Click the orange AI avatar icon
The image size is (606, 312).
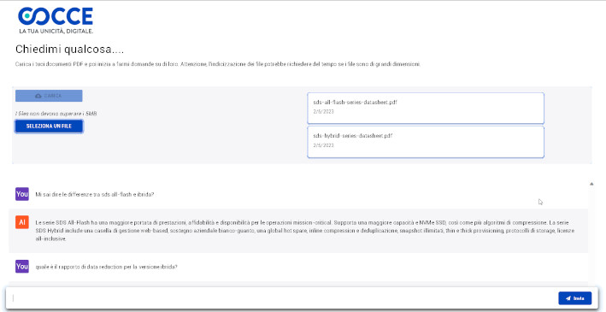click(x=22, y=222)
